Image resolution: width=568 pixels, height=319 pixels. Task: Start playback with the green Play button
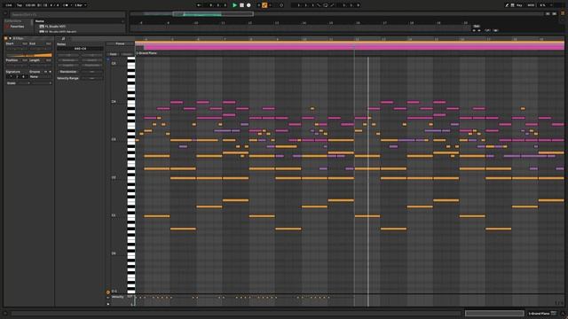point(234,5)
